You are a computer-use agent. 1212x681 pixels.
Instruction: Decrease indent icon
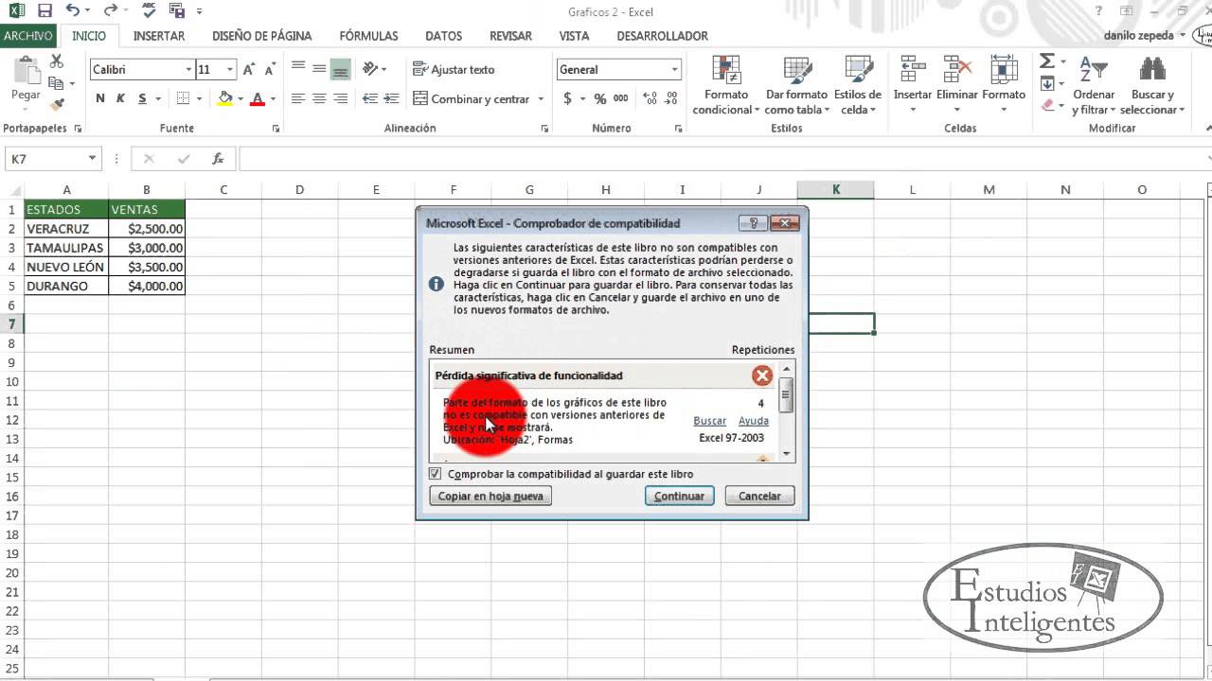369,98
